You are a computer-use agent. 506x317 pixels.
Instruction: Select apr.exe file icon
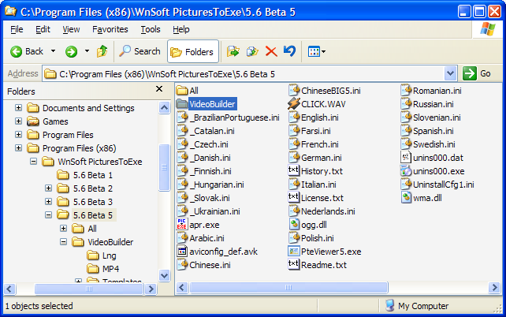click(x=182, y=225)
